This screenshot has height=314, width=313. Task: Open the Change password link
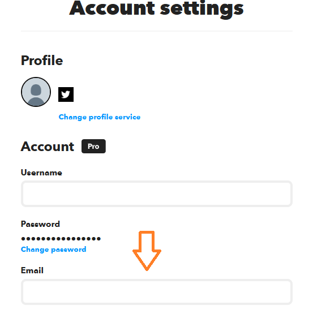point(54,250)
